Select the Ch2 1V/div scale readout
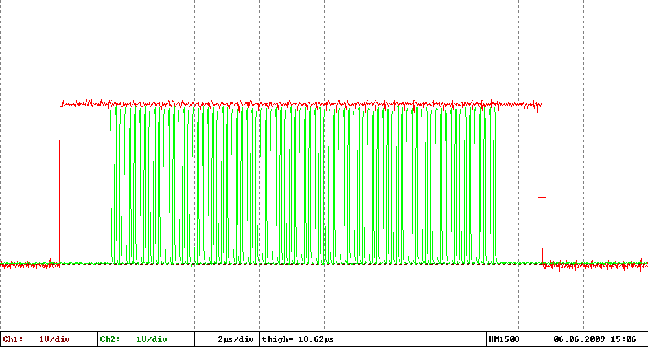 point(151,340)
